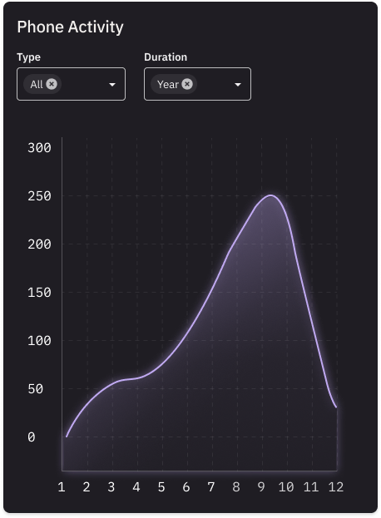Click y-axis label 250
The width and height of the screenshot is (381, 518).
coord(39,196)
